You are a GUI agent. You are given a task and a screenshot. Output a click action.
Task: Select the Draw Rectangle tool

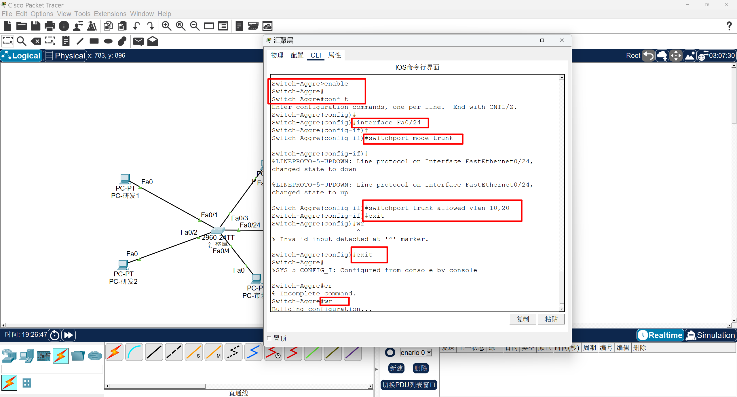(94, 41)
